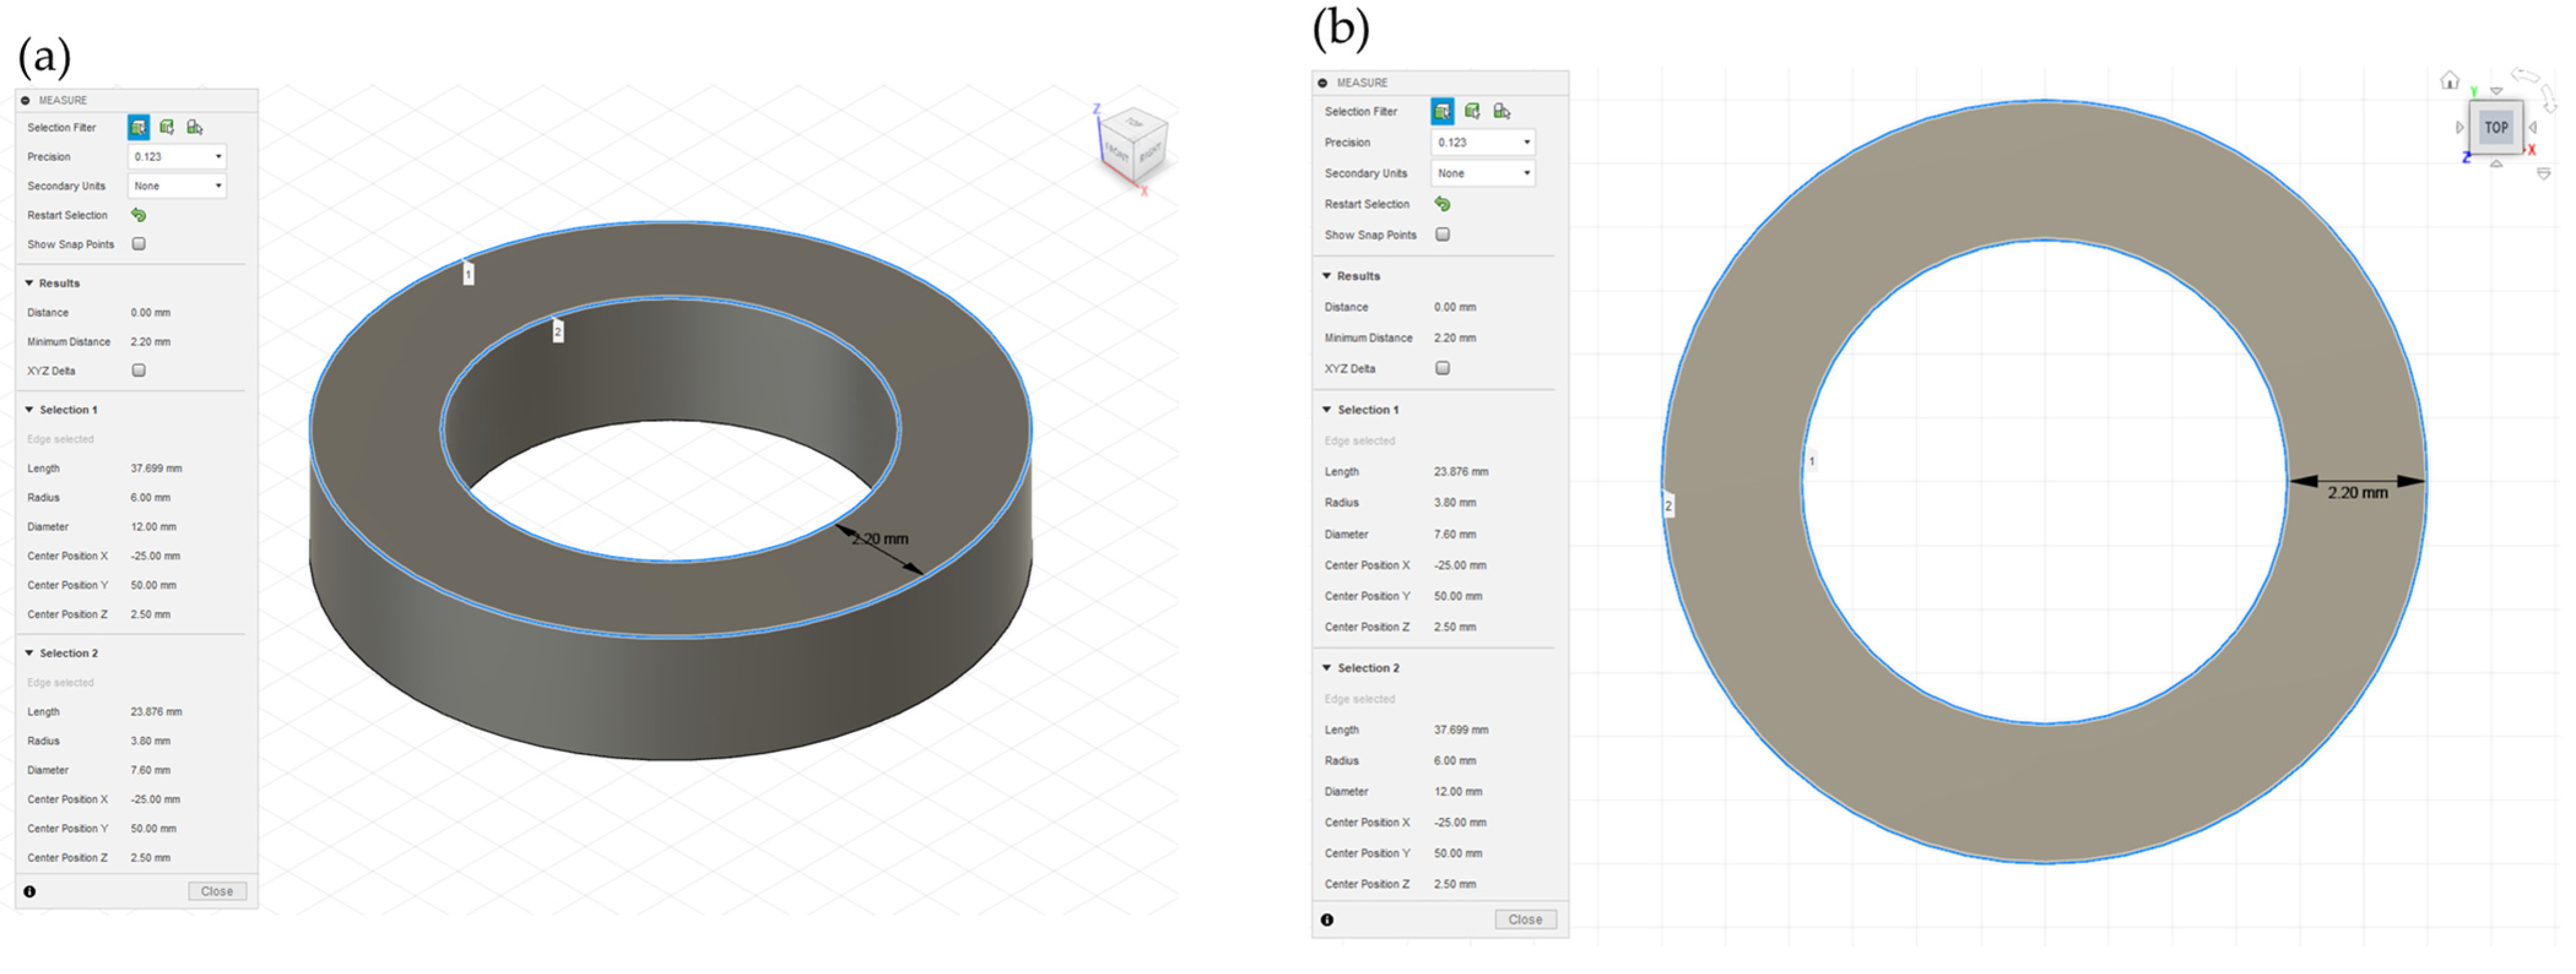Collapse the Results section in panel (a)

tap(30, 284)
